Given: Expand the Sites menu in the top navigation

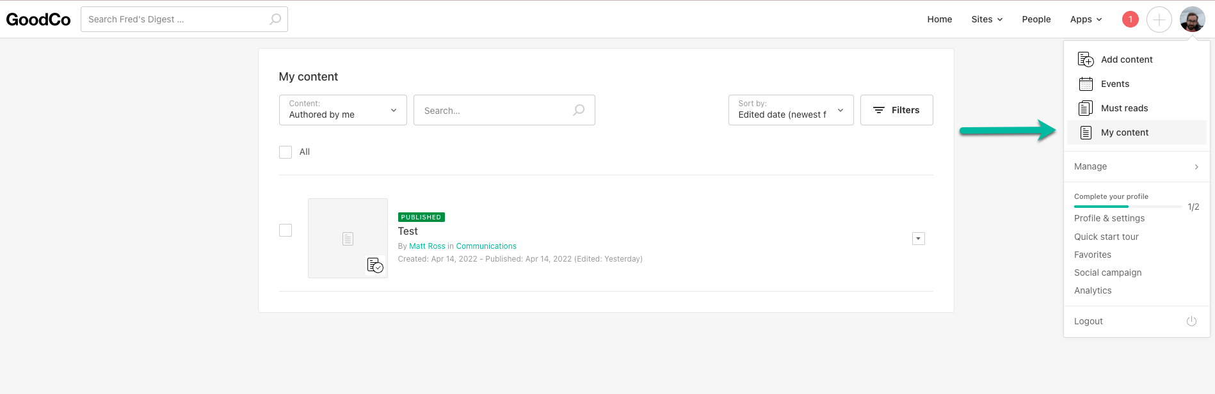Looking at the screenshot, I should tap(986, 19).
